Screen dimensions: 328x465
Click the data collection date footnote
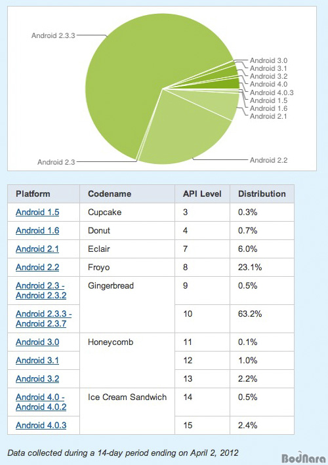point(123,453)
